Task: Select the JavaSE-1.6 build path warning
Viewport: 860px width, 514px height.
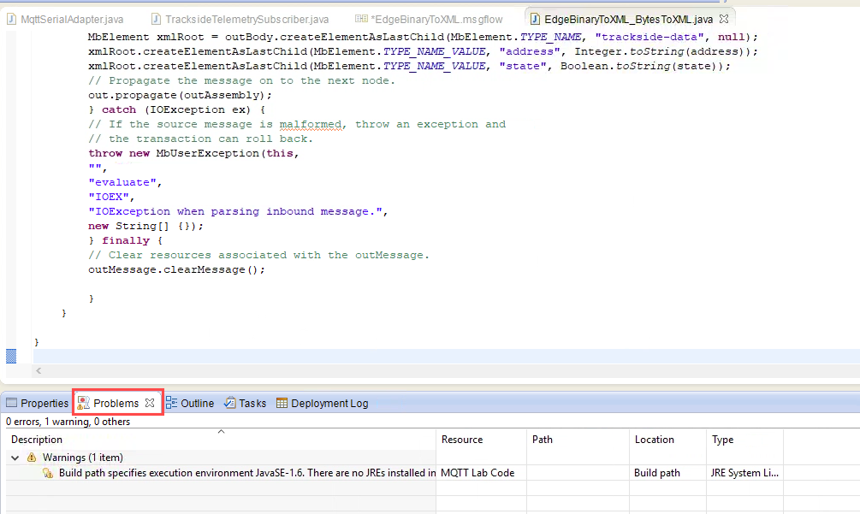Action: (x=247, y=473)
